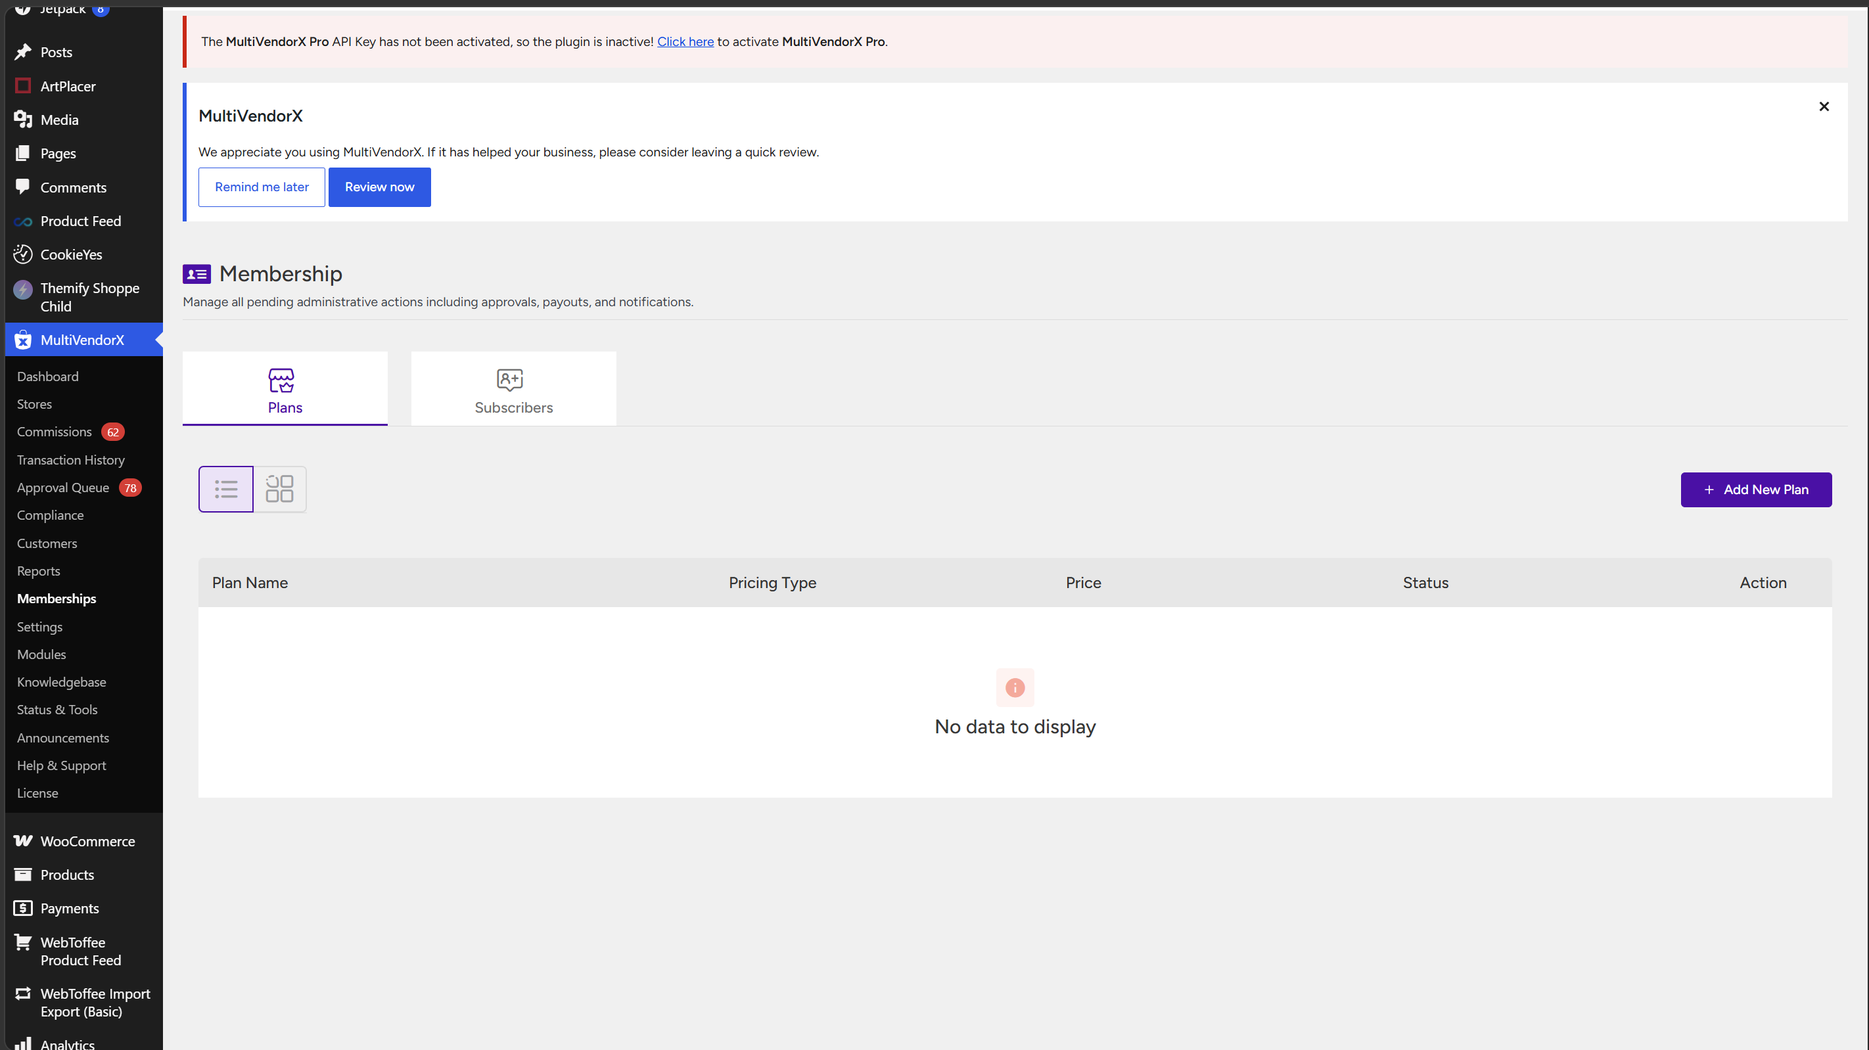Screen dimensions: 1869x1050
Task: Click the Plans storefront icon
Action: point(281,380)
